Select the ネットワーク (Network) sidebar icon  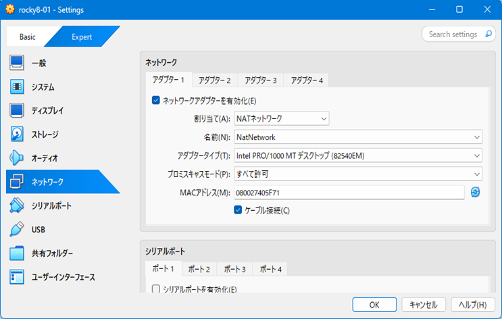click(17, 182)
